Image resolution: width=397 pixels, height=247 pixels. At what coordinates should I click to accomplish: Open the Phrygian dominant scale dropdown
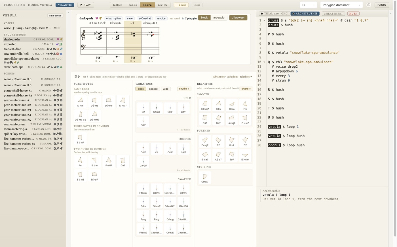pyautogui.click(x=342, y=5)
